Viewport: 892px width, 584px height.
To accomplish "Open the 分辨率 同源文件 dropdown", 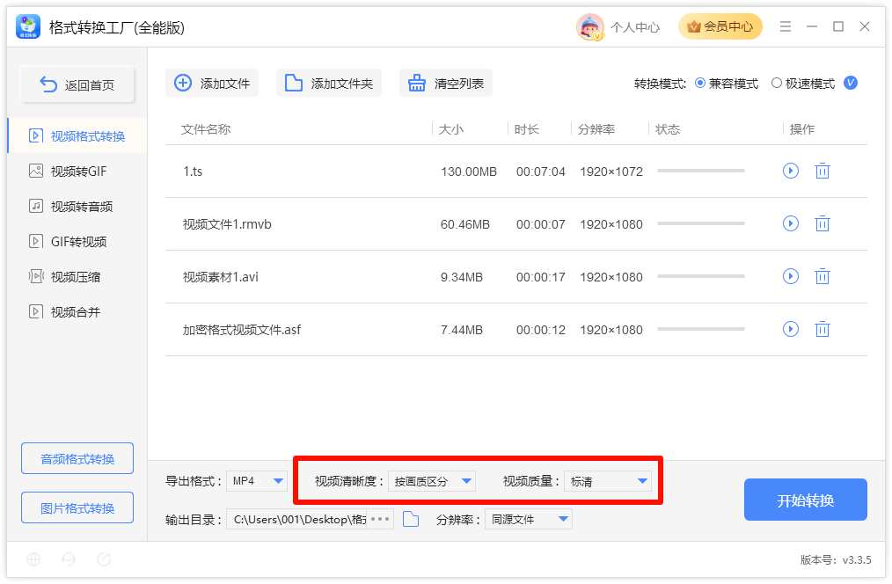I will pos(529,519).
